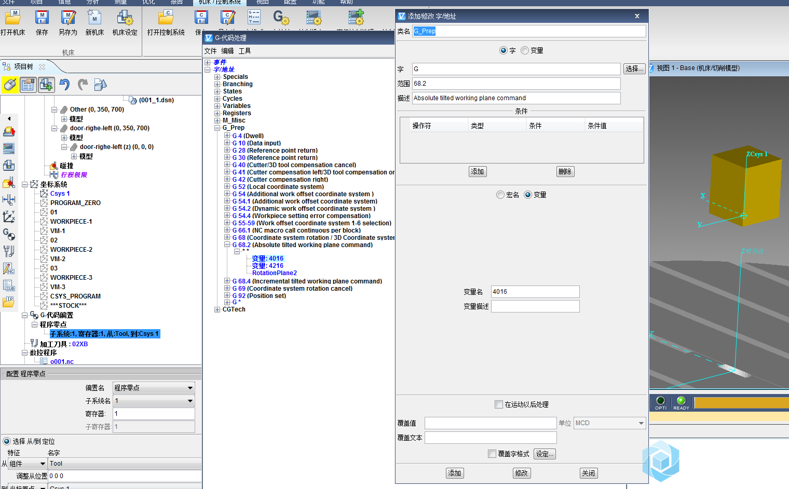The height and width of the screenshot is (489, 789).
Task: Click the 范围 field showing 68.2
Action: point(516,84)
